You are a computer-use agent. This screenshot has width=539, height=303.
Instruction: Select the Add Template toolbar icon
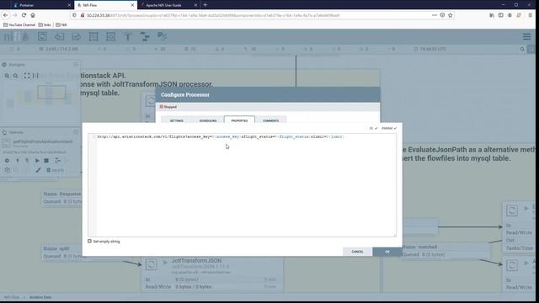[x=145, y=36]
